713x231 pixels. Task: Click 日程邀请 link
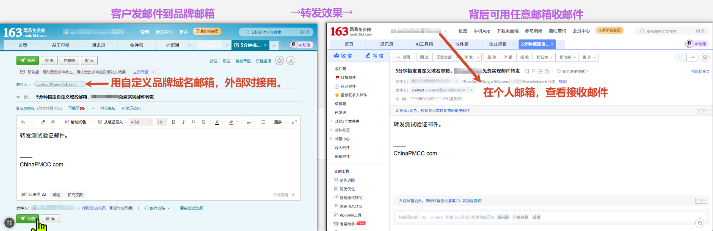(264, 61)
